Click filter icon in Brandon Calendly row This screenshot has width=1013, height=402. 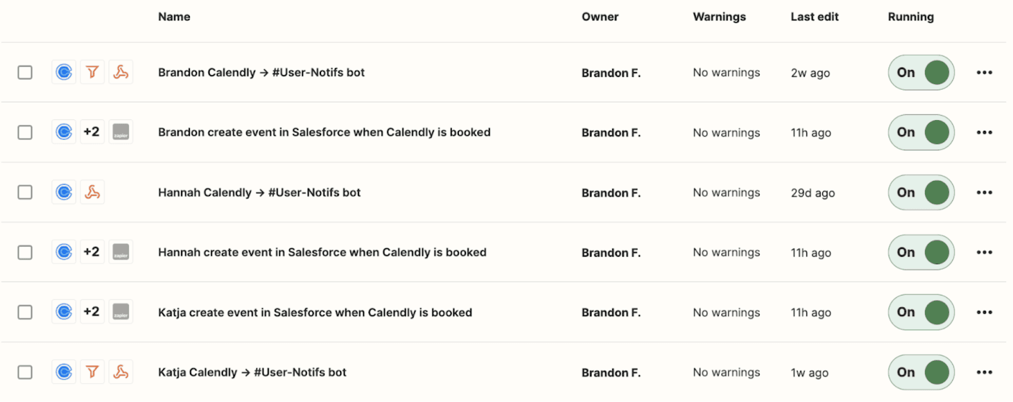pyautogui.click(x=92, y=72)
